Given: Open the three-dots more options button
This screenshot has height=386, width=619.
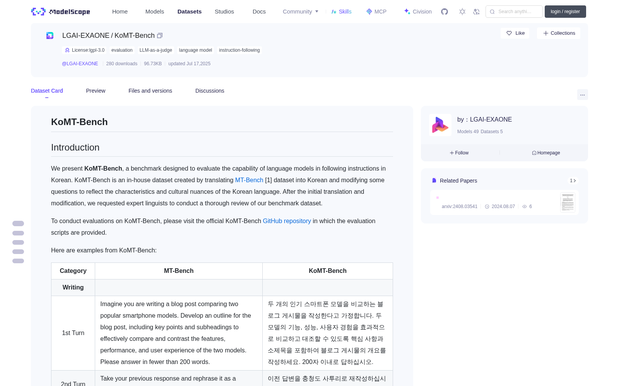Looking at the screenshot, I should coord(582,95).
